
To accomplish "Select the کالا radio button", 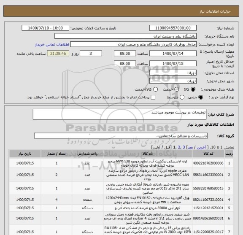I will [x=193, y=89].
